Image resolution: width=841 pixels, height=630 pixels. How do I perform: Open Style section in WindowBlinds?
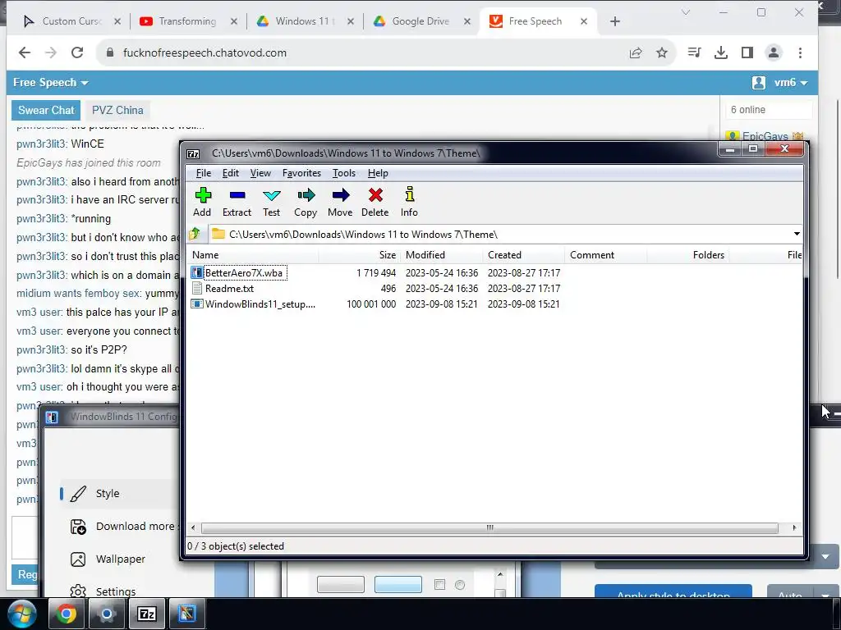click(108, 493)
